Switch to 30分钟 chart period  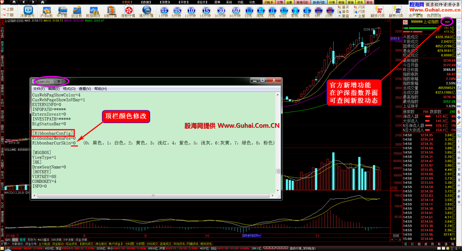pyautogui.click(x=220, y=12)
